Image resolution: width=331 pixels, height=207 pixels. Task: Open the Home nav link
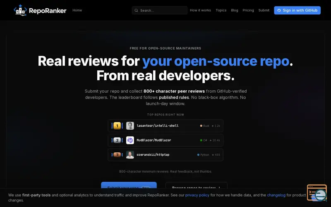(77, 10)
